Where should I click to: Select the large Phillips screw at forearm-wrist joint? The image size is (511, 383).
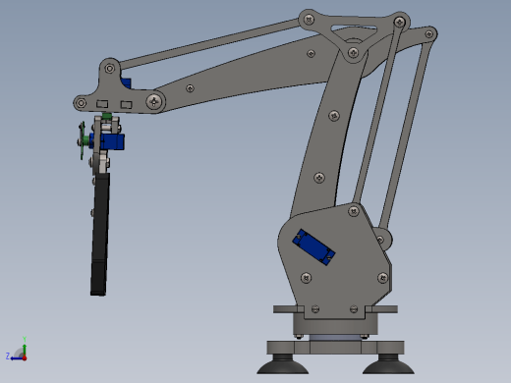point(154,101)
